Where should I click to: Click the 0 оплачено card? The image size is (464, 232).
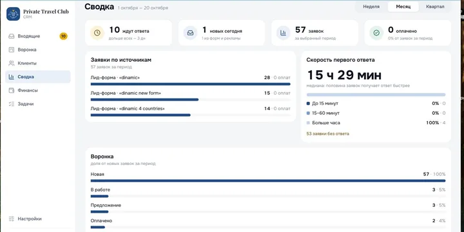[x=408, y=33]
